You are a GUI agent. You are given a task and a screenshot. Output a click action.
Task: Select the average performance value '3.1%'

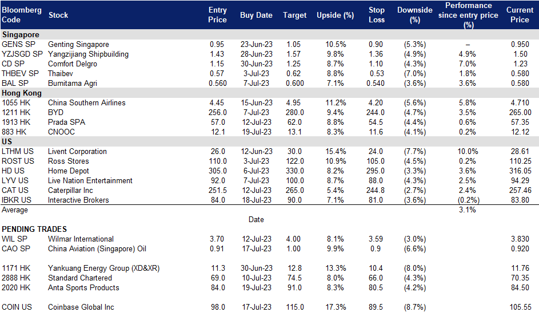pyautogui.click(x=468, y=210)
